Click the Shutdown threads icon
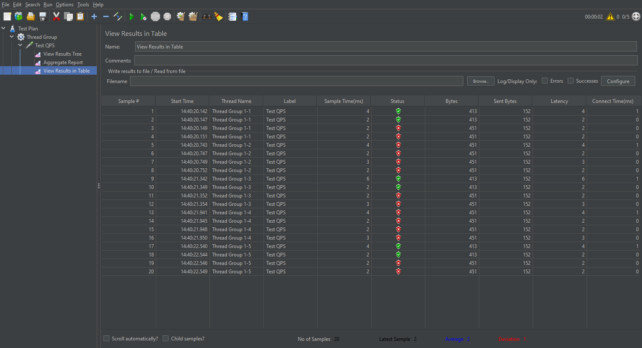 pyautogui.click(x=167, y=16)
